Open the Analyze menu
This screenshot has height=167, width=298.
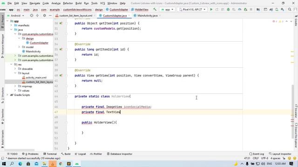(56, 3)
